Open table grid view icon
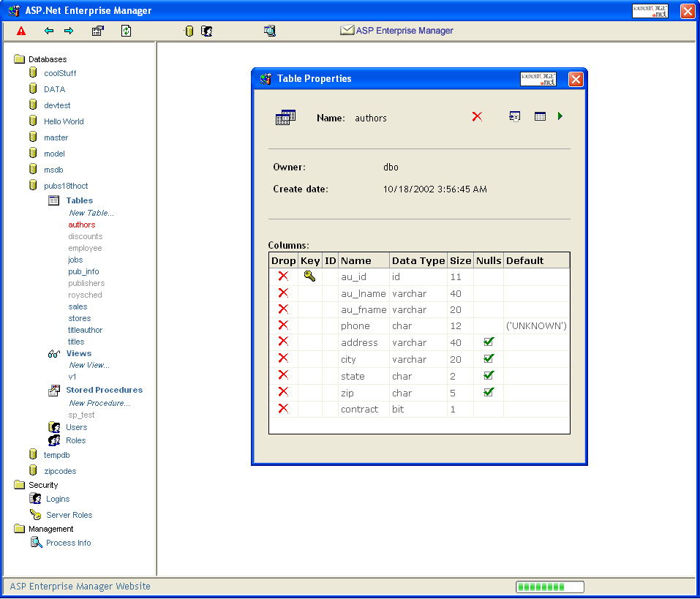Screen dimensions: 700x599 point(541,116)
